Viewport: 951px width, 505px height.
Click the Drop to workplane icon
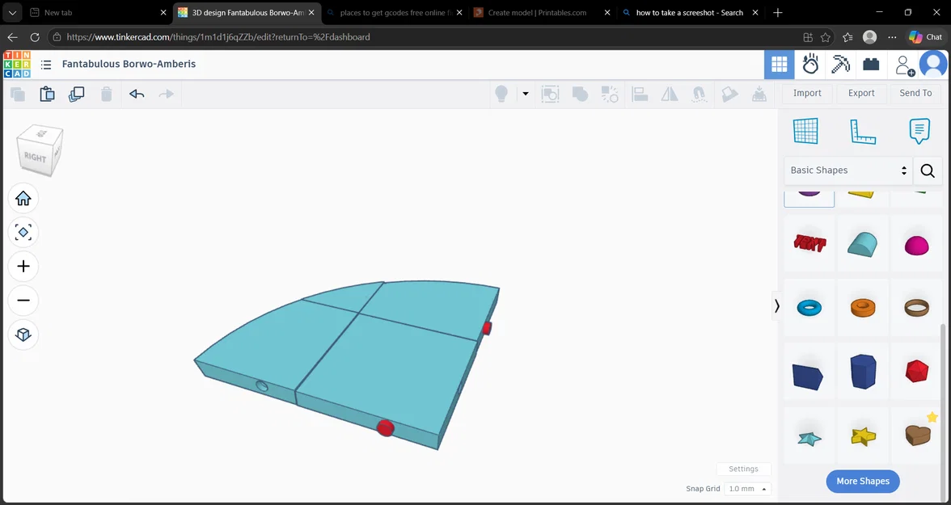pos(759,94)
